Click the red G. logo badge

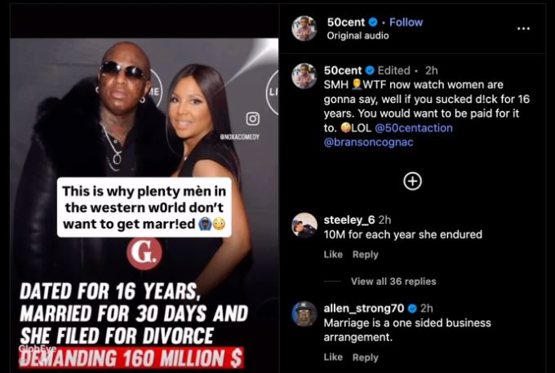coord(144,253)
